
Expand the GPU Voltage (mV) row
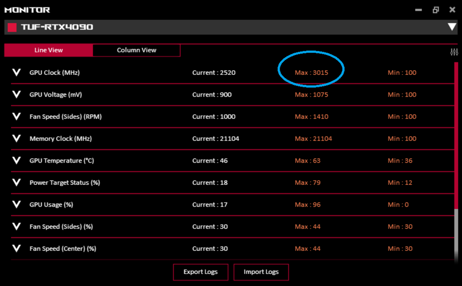(17, 95)
